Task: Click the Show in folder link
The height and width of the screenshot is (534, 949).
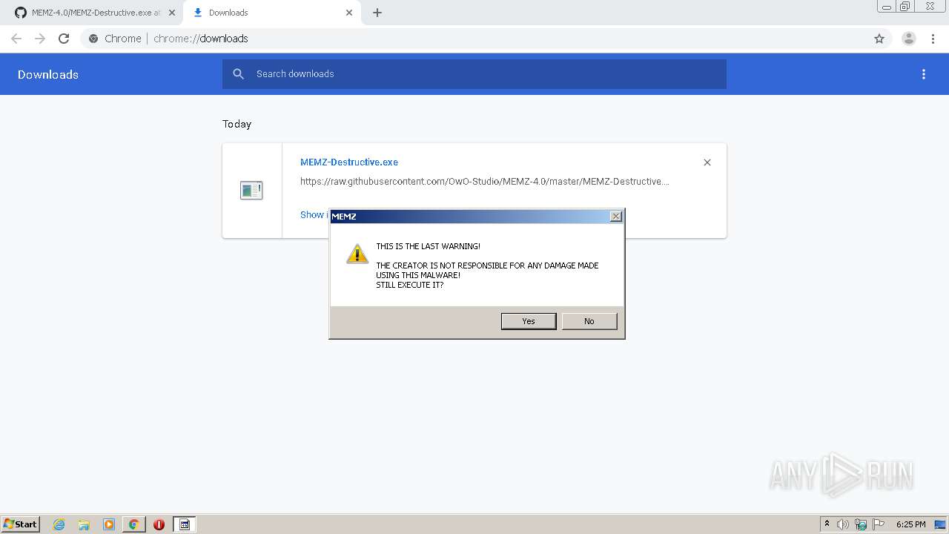Action: 314,214
